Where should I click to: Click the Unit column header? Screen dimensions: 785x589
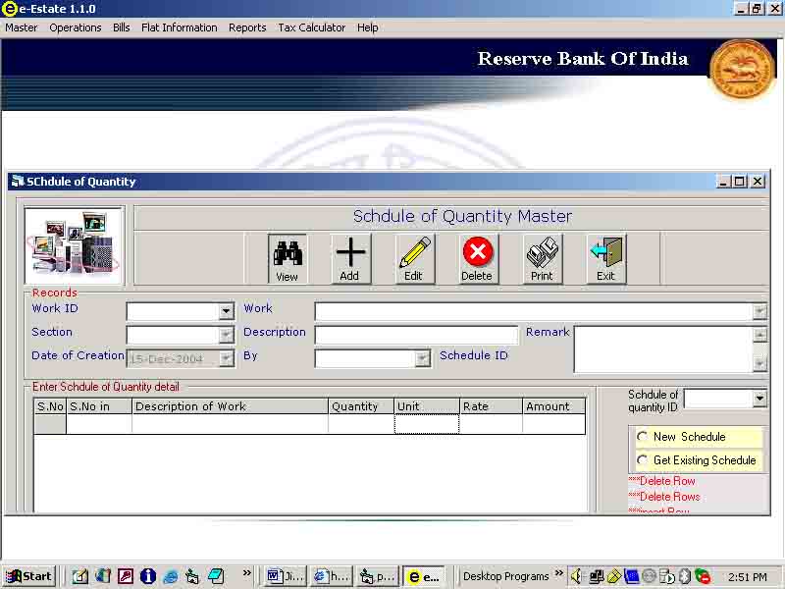point(427,406)
